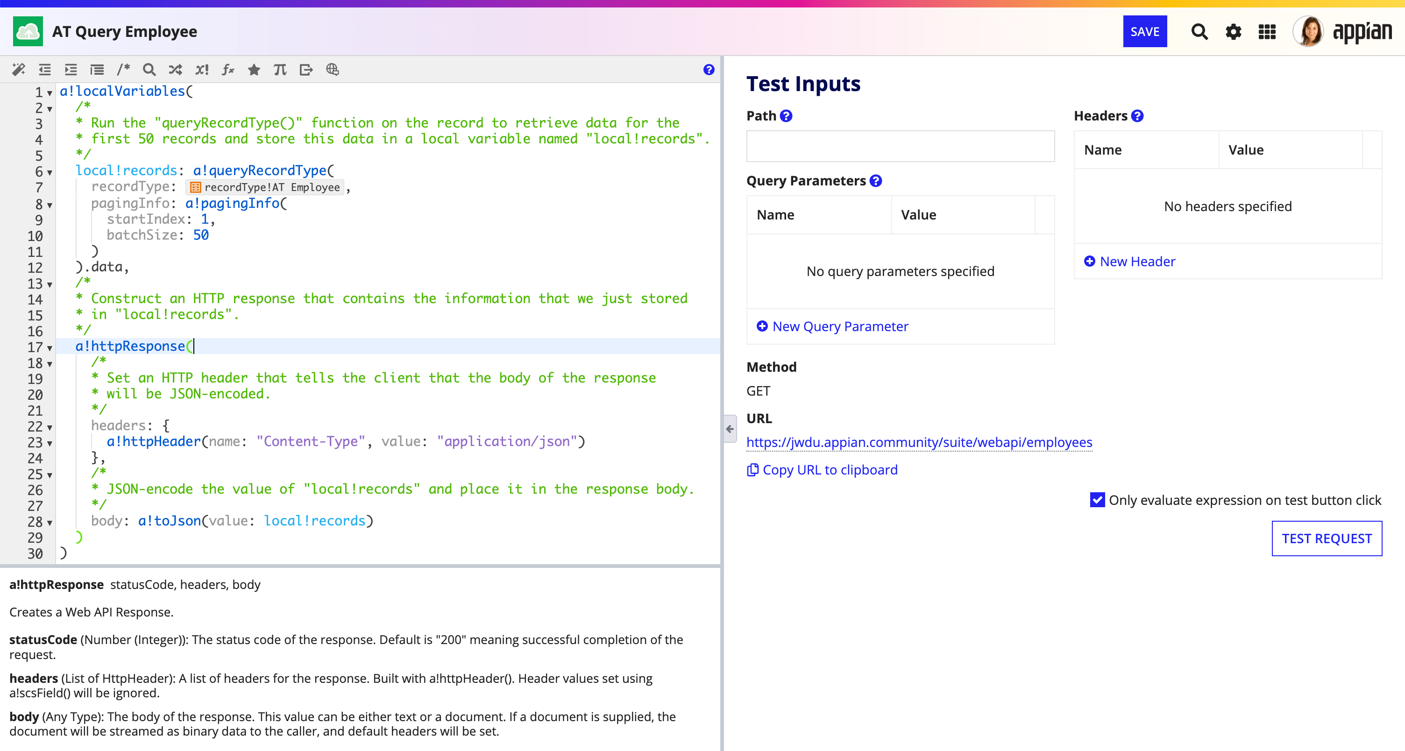This screenshot has height=751, width=1405.
Task: Add a New Query Parameter
Action: [x=832, y=326]
